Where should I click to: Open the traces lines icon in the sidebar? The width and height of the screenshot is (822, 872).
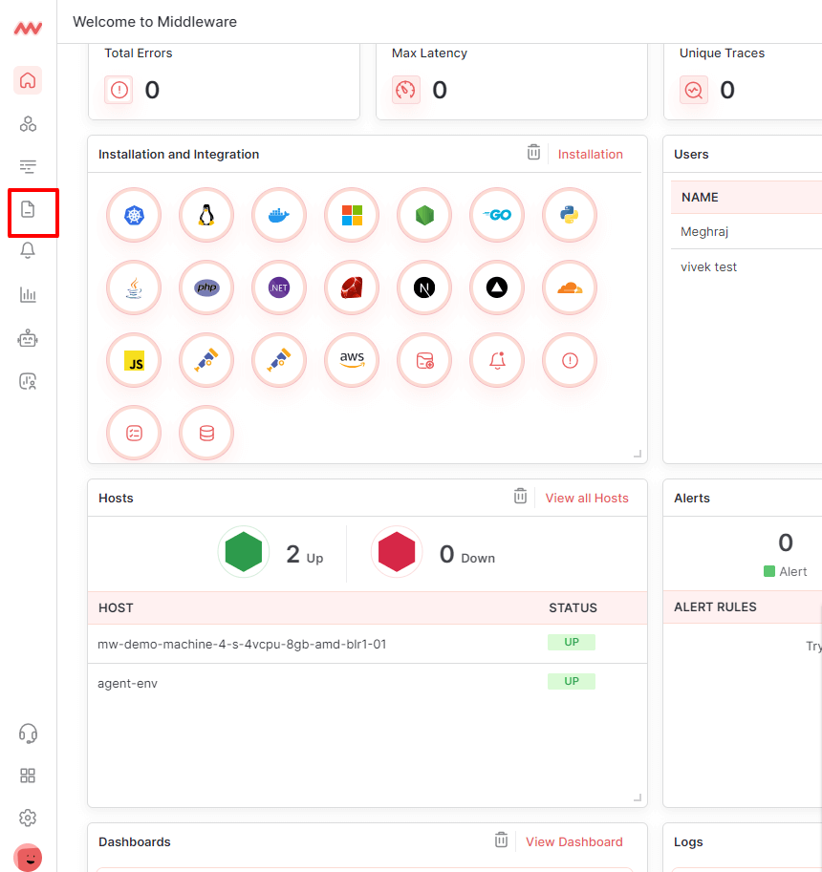tap(28, 166)
